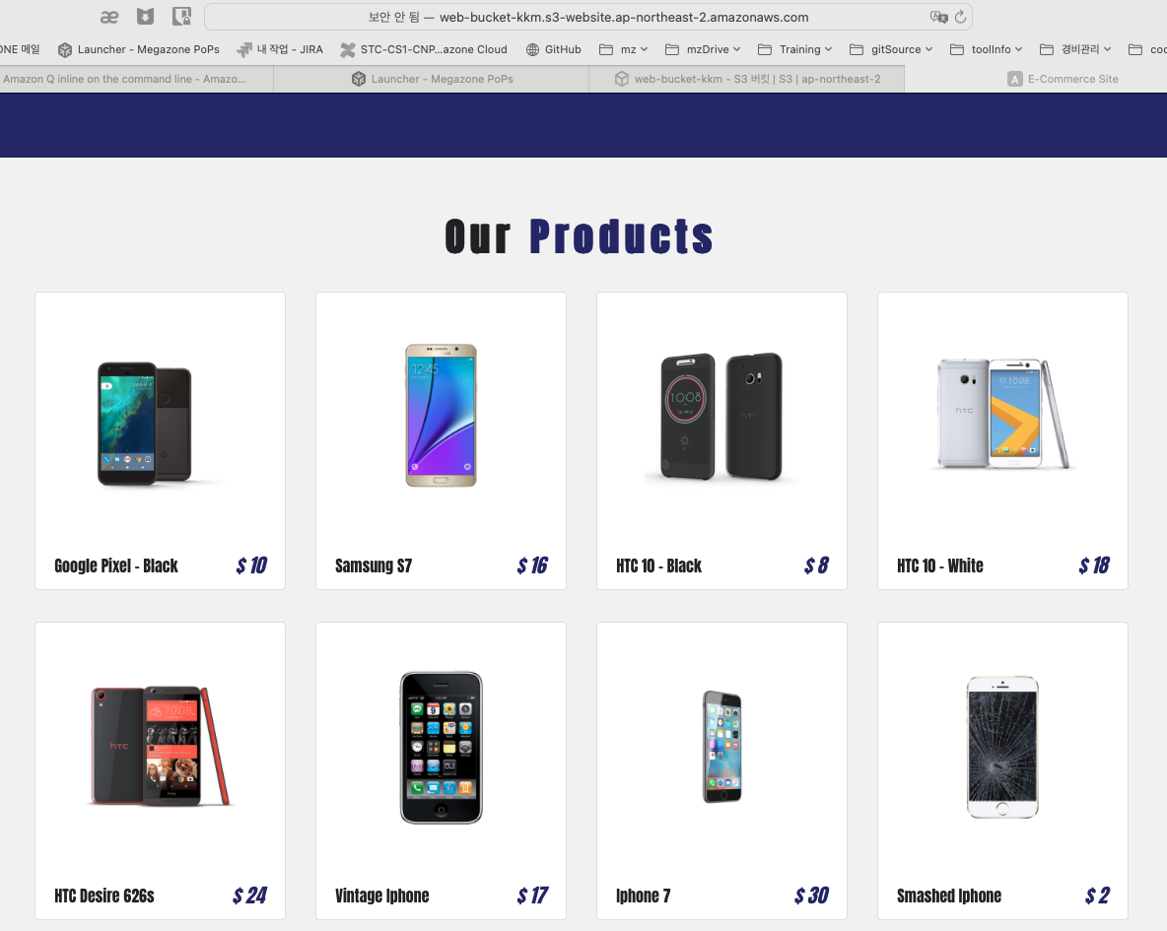Expand the mzDrive bookmarks folder
This screenshot has height=931, width=1167.
click(x=703, y=49)
